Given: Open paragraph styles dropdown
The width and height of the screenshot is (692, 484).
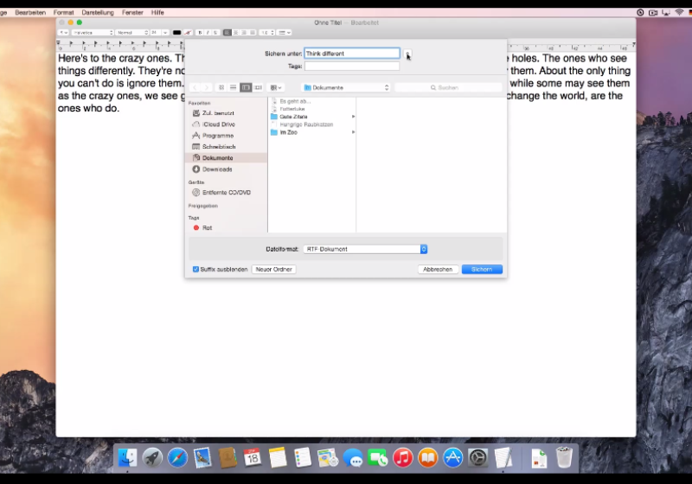Looking at the screenshot, I should pos(63,33).
